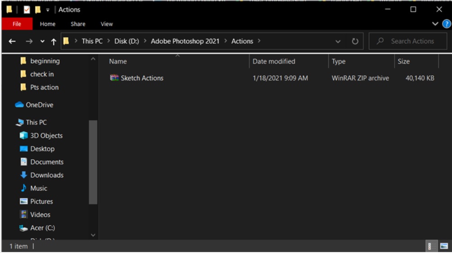Expand the ribbon with chevron arrow

[435, 24]
